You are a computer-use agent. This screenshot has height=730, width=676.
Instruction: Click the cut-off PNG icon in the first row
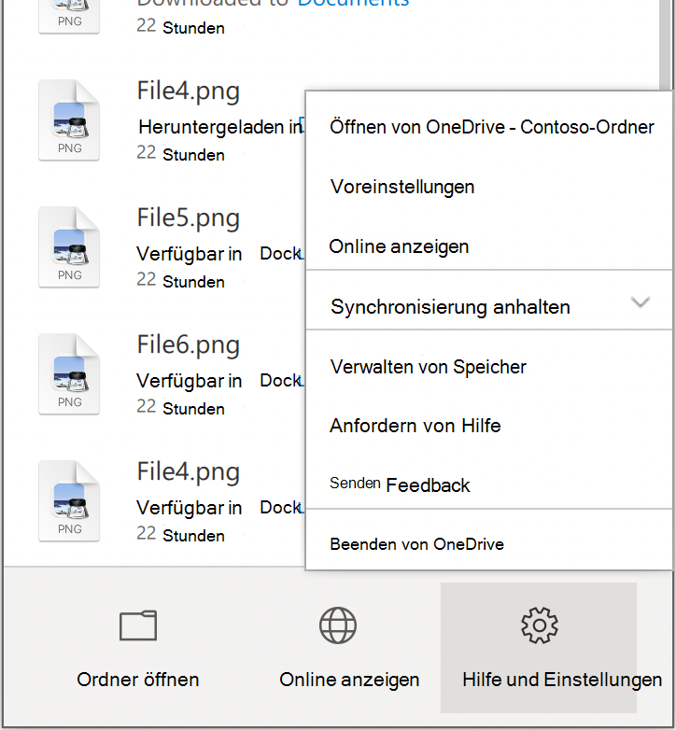click(x=69, y=16)
